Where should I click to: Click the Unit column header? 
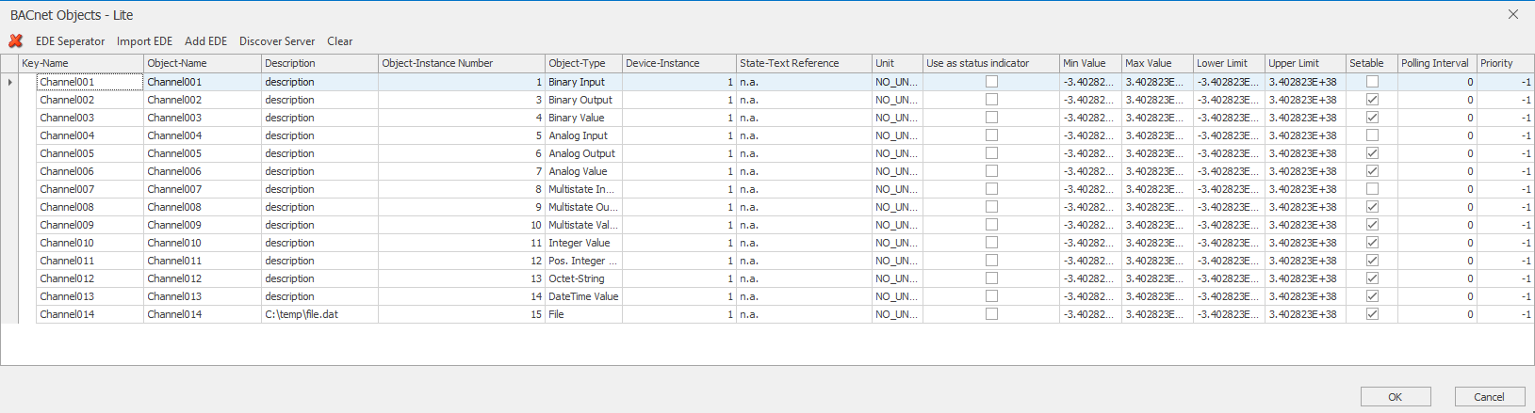pos(897,63)
